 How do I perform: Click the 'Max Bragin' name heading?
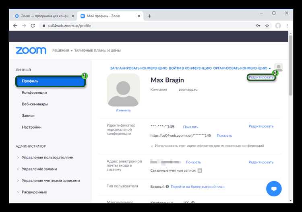pos(167,80)
